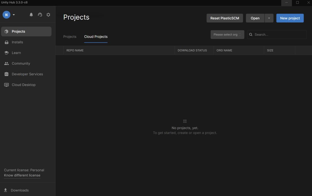The image size is (312, 196).
Task: Click the Community people icon
Action: pyautogui.click(x=6, y=63)
